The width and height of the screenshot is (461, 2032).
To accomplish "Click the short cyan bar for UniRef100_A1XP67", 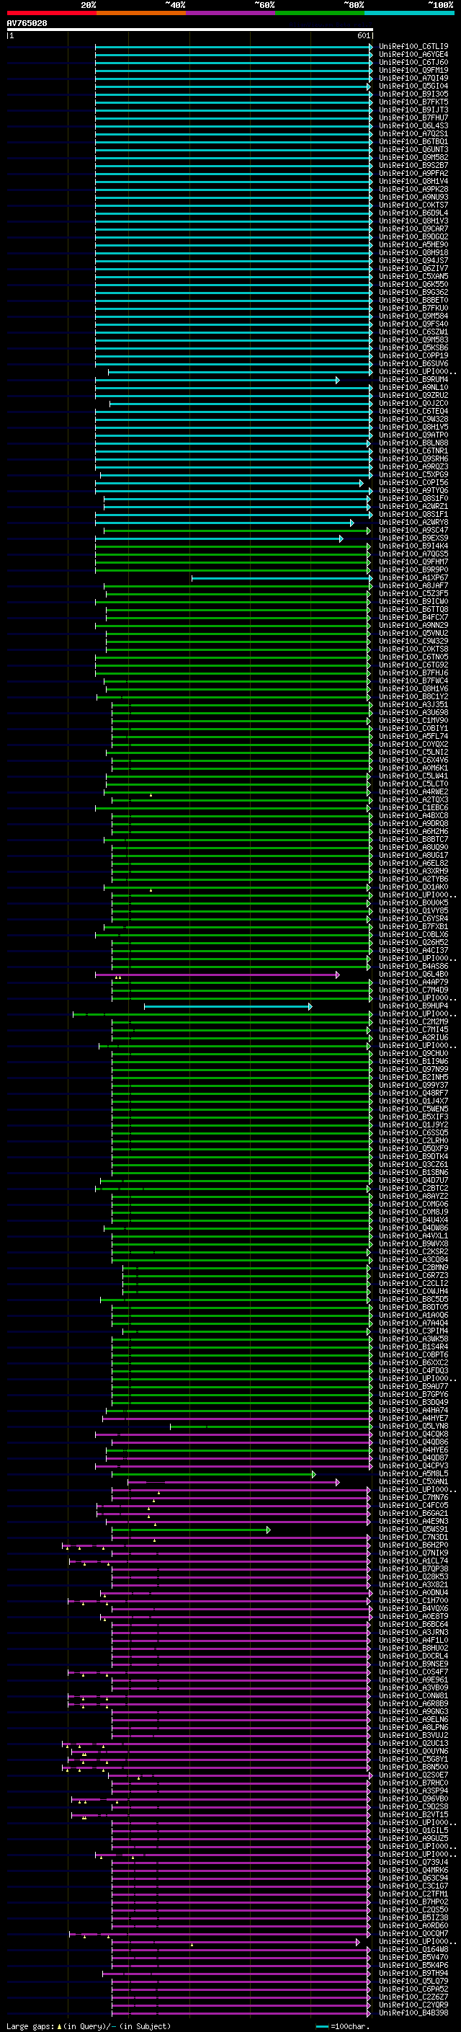I will tap(282, 578).
